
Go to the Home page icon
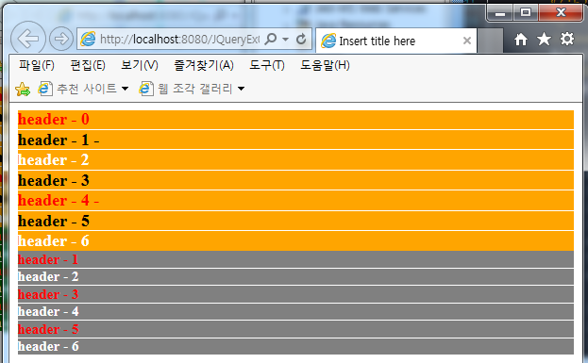520,39
